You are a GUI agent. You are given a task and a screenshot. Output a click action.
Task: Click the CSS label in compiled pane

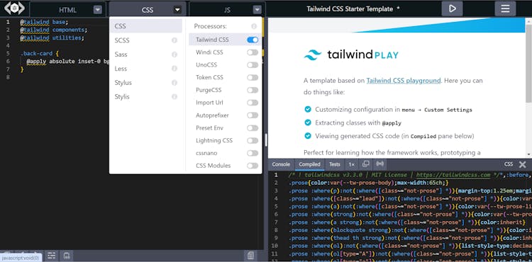[509, 164]
